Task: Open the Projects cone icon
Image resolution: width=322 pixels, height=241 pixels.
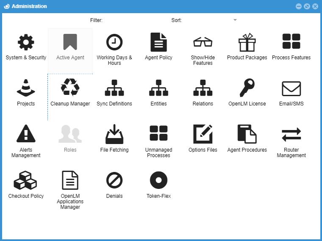Action: (26, 89)
